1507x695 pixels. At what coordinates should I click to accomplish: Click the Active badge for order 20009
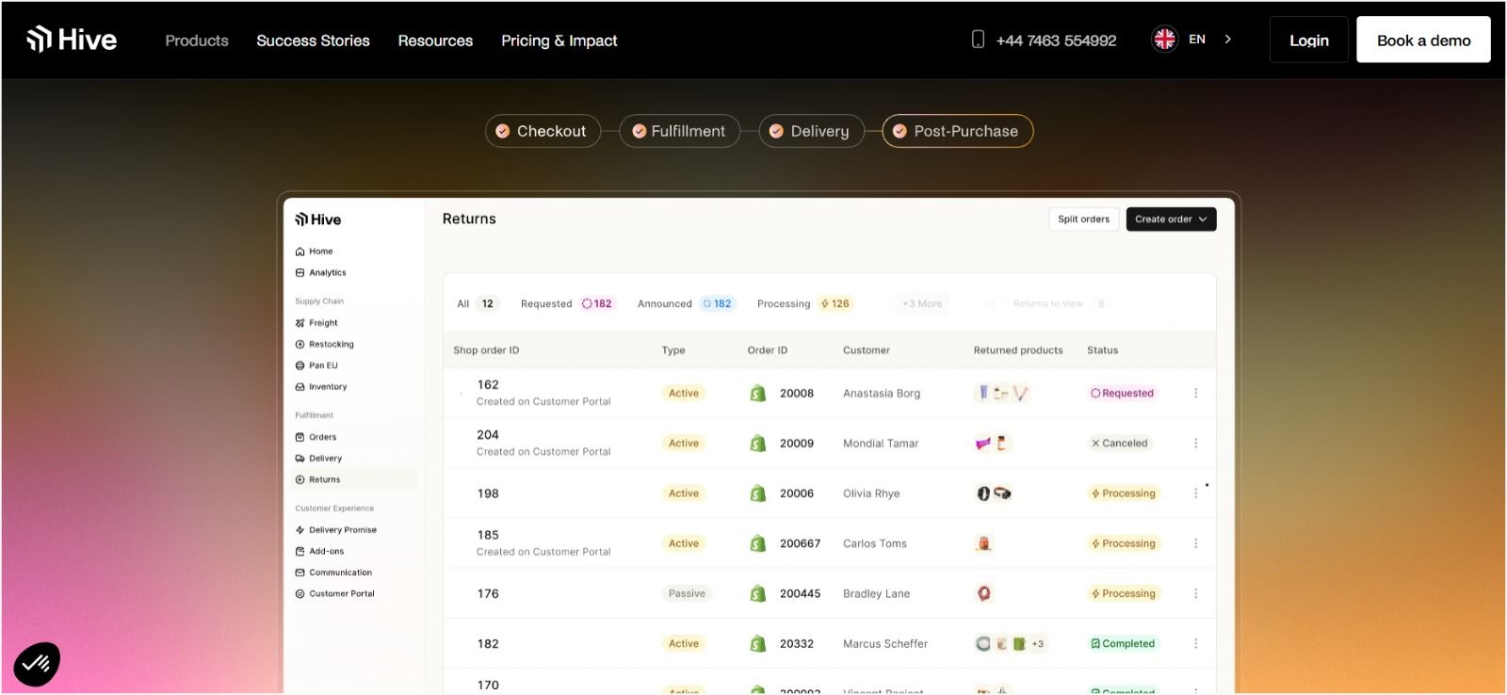click(x=684, y=444)
